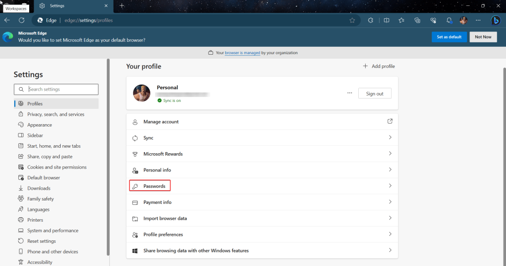
Task: Expand the Microsoft Rewards chevron
Action: point(390,153)
